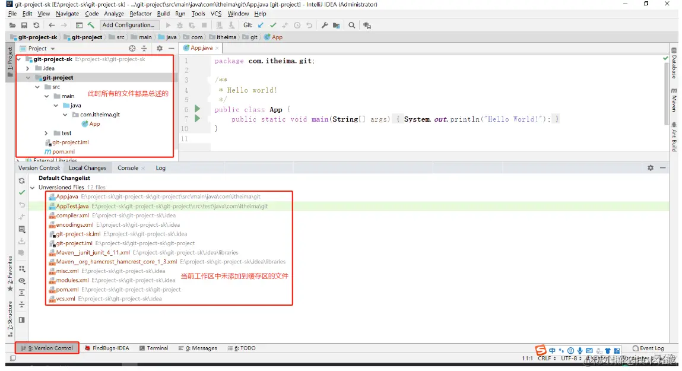Open the Event Log
The width and height of the screenshot is (682, 371).
648,348
